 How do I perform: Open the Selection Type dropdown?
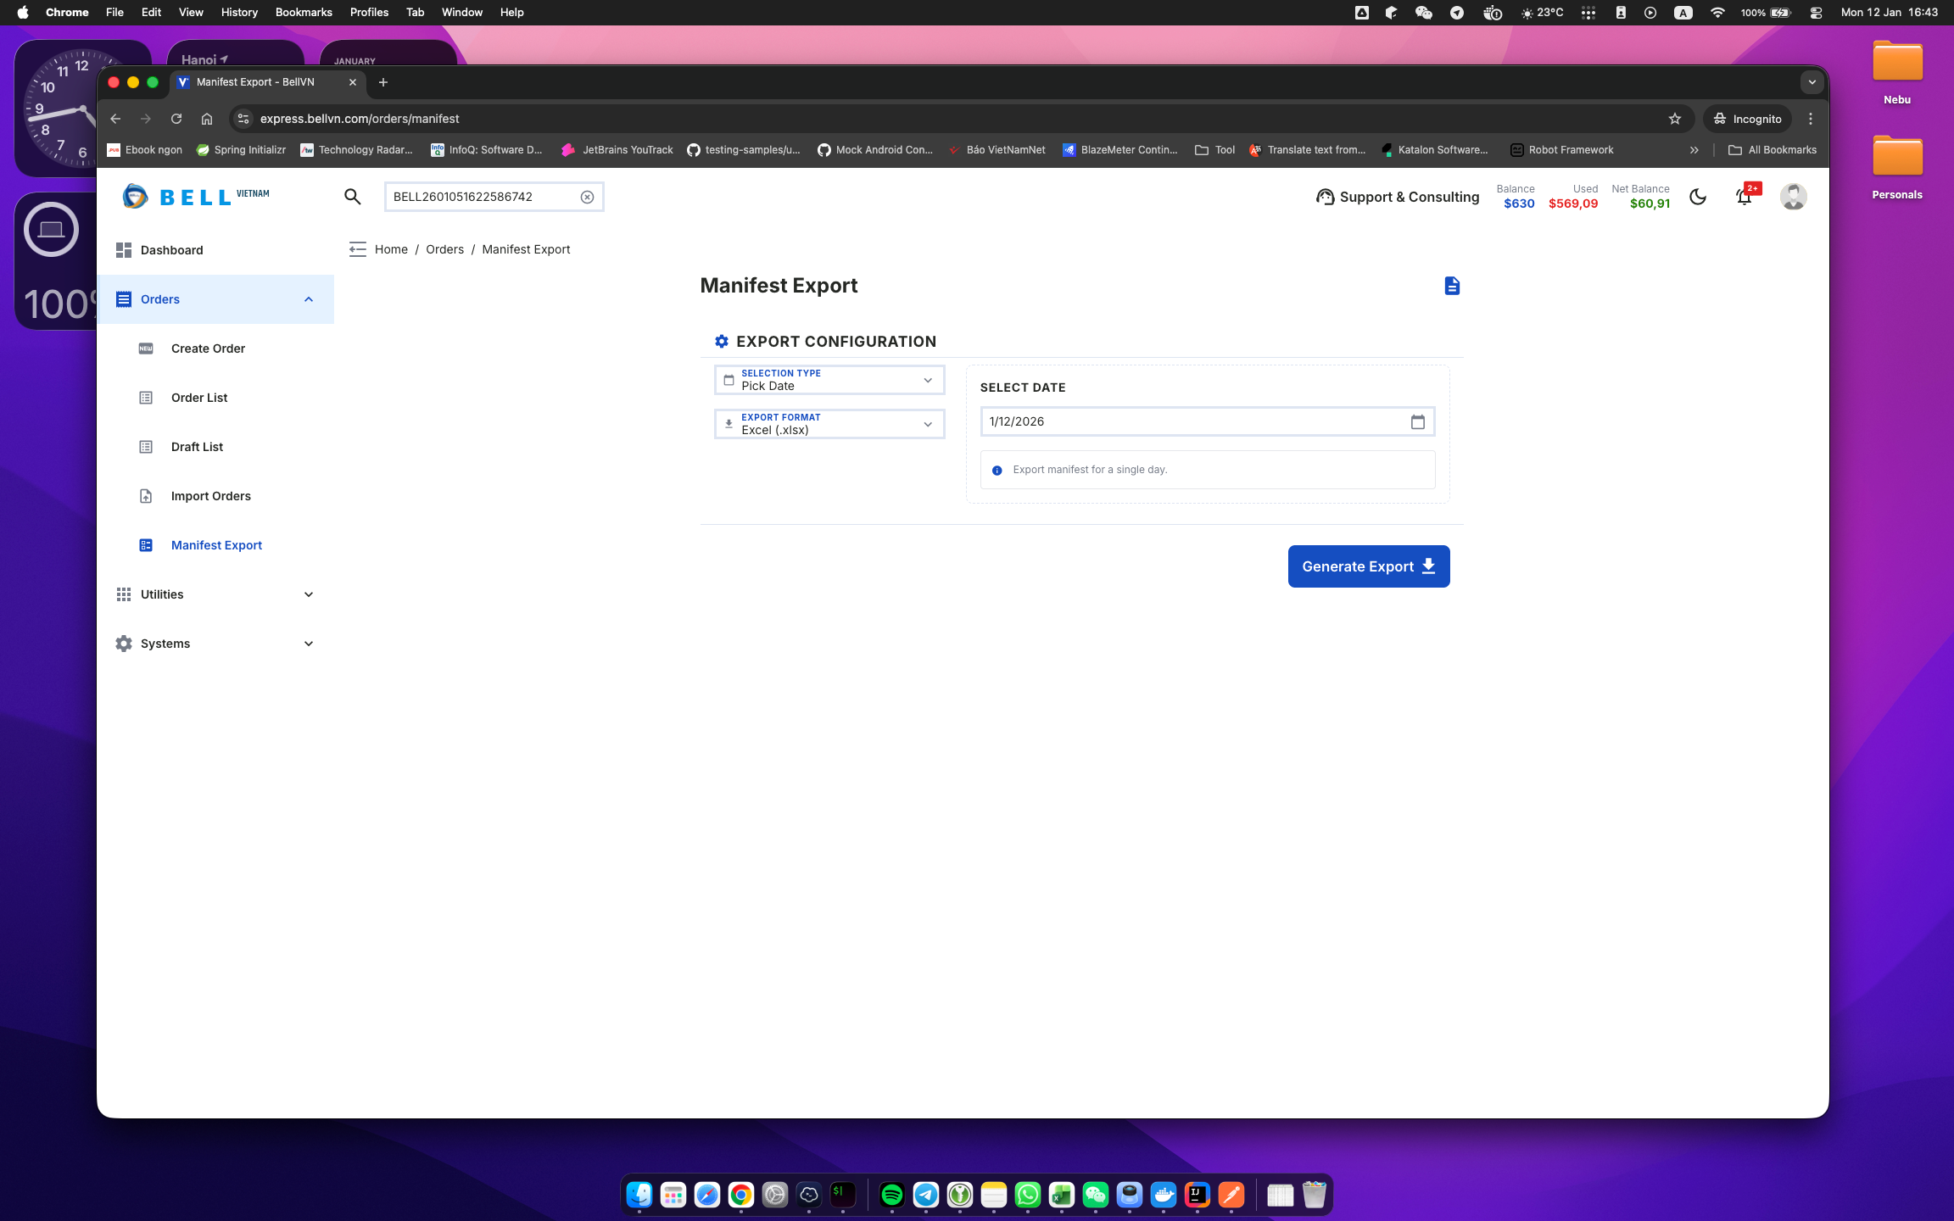tap(829, 380)
